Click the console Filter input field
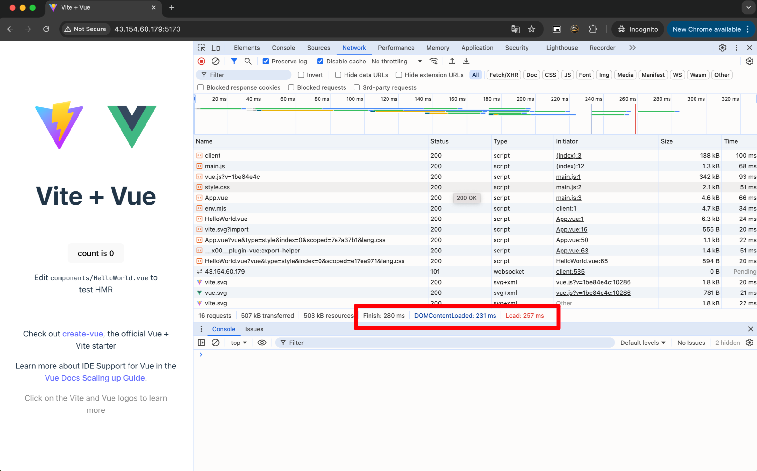Image resolution: width=757 pixels, height=471 pixels. (445, 343)
